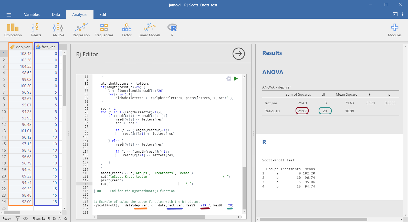The image size is (408, 222).
Task: Open the R analyses menu
Action: tap(172, 30)
